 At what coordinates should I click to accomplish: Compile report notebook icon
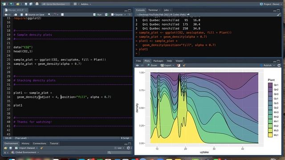(x=62, y=15)
